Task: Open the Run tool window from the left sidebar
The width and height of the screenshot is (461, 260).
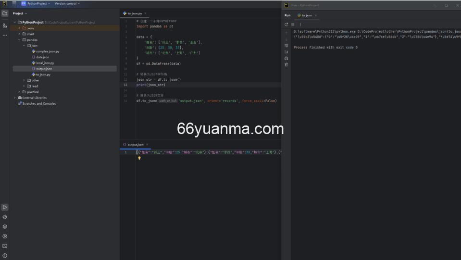Action: tap(5, 207)
